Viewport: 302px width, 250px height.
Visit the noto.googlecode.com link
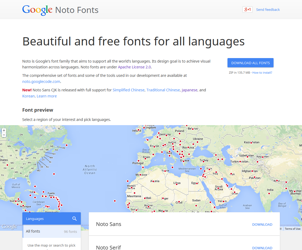pos(41,82)
